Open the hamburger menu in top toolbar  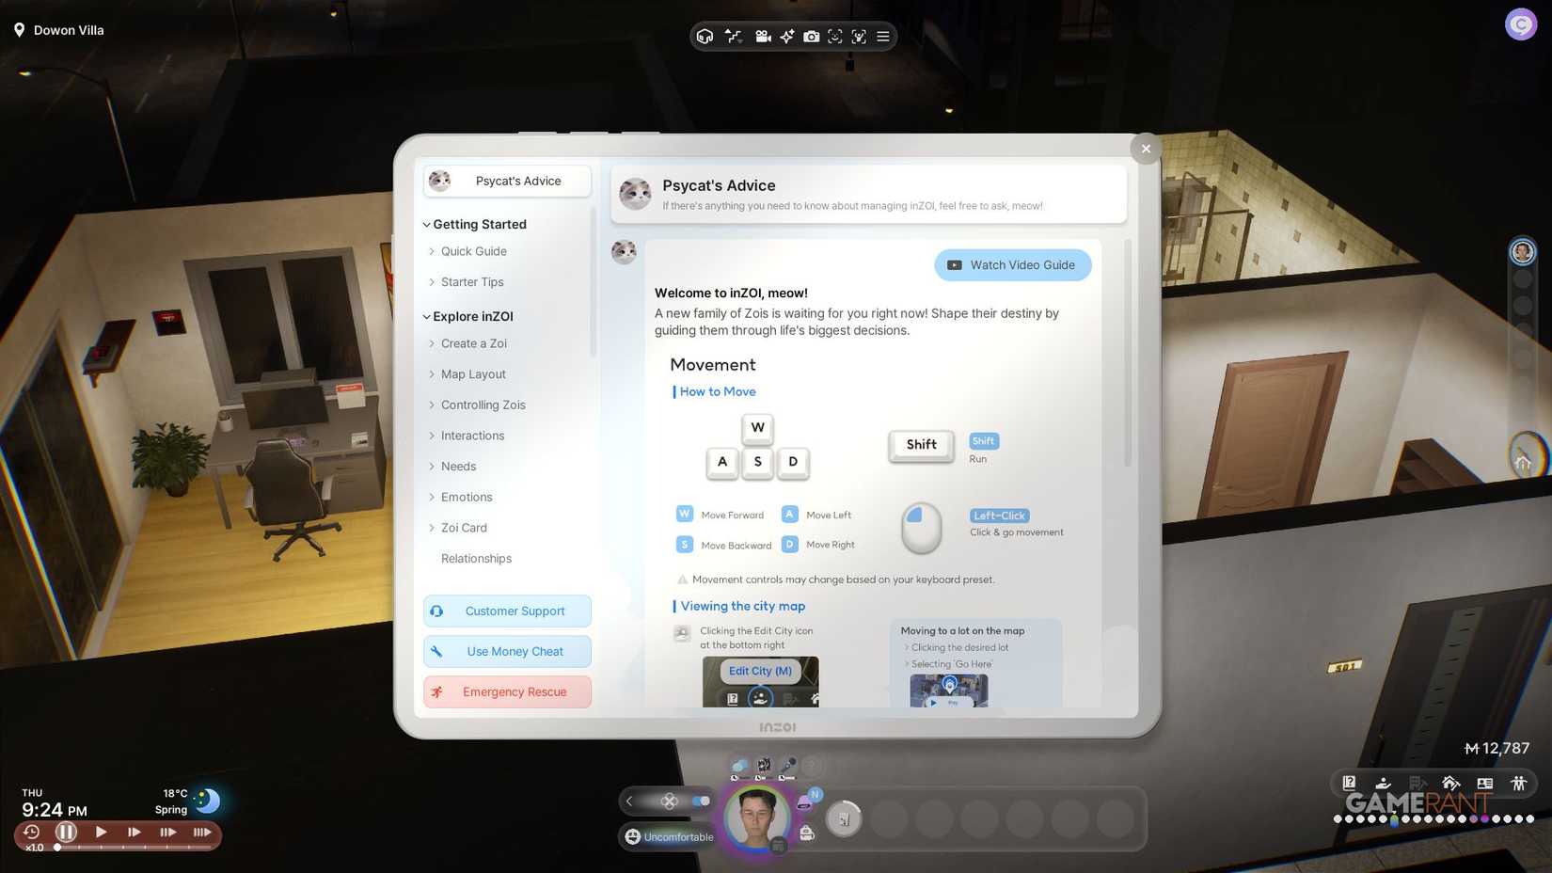(x=883, y=37)
